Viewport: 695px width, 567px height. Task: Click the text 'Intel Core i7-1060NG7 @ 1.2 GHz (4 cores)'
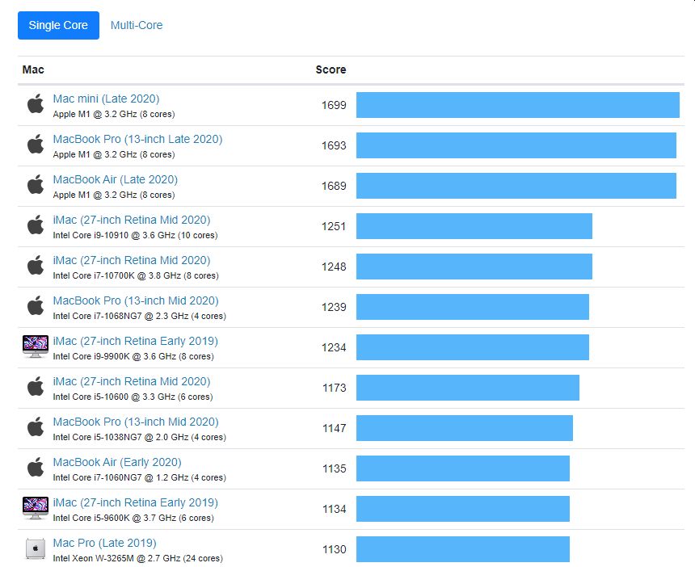pos(140,477)
